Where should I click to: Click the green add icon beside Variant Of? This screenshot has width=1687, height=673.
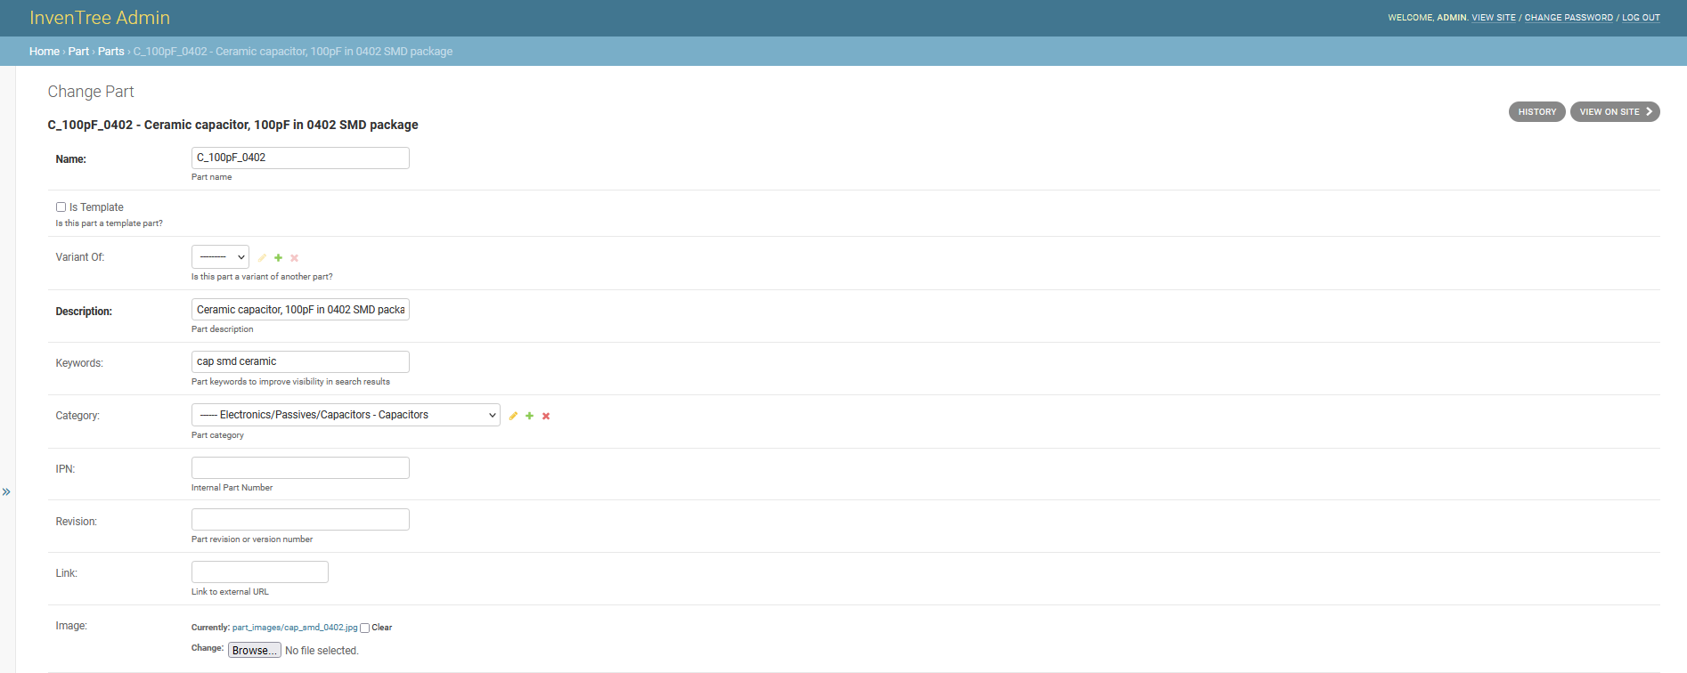pos(278,258)
